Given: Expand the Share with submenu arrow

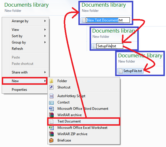Looking at the screenshot, I should click(45, 72).
